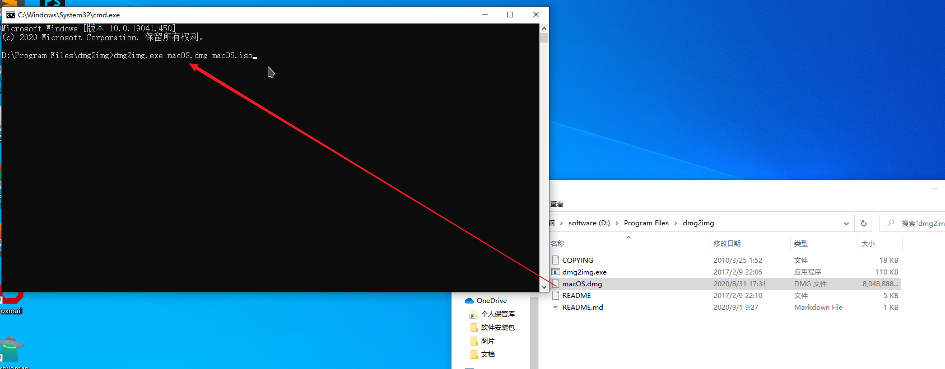Maximize the cmd.exe window
Screen dimensions: 945x369
coord(510,15)
